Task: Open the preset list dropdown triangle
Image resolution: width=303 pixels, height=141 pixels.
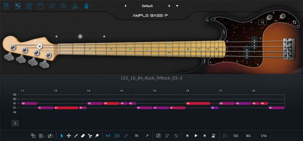Action: (177, 6)
